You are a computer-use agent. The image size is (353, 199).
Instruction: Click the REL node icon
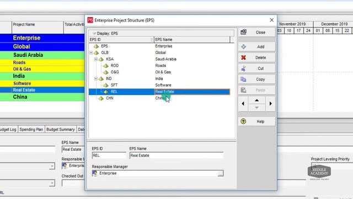coord(106,92)
